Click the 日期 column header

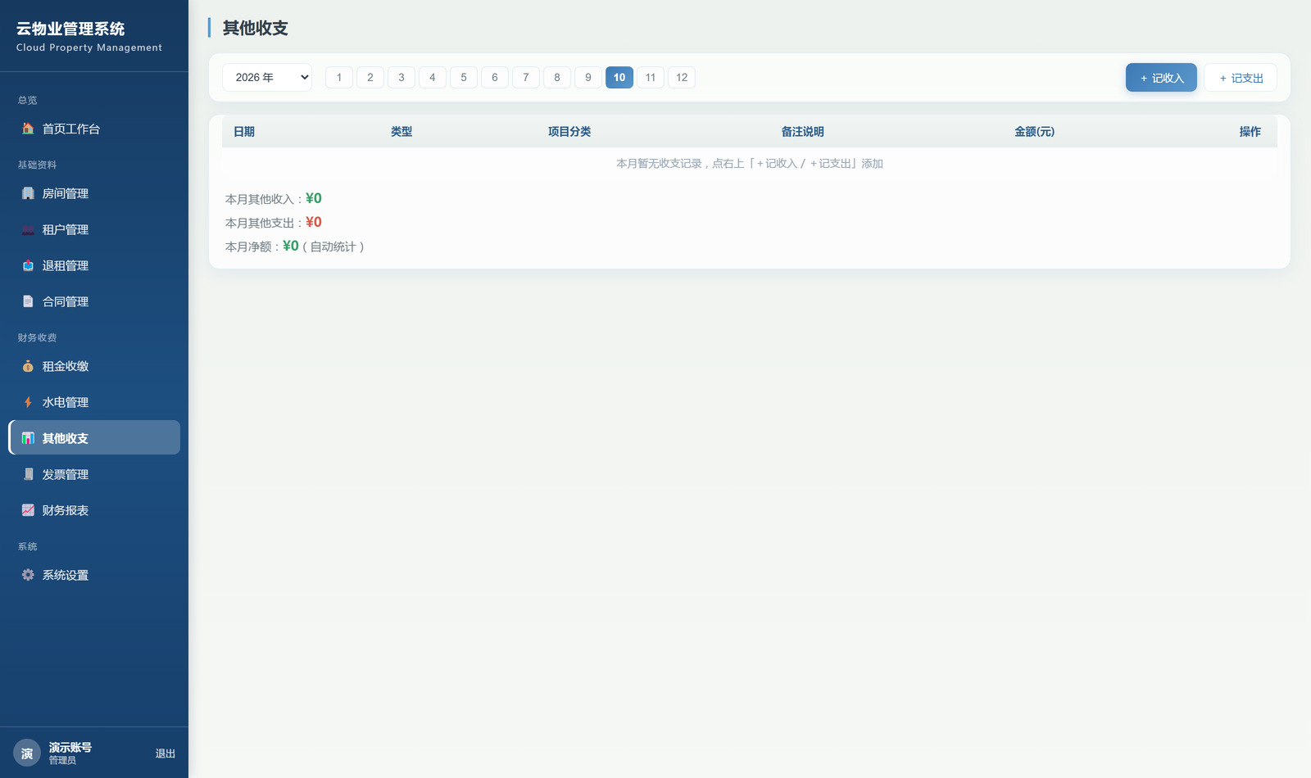(244, 132)
